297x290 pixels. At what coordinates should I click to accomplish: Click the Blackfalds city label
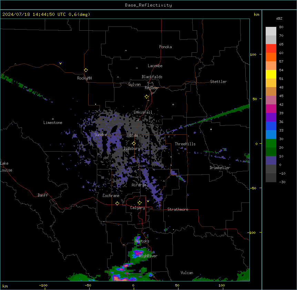[x=152, y=77]
